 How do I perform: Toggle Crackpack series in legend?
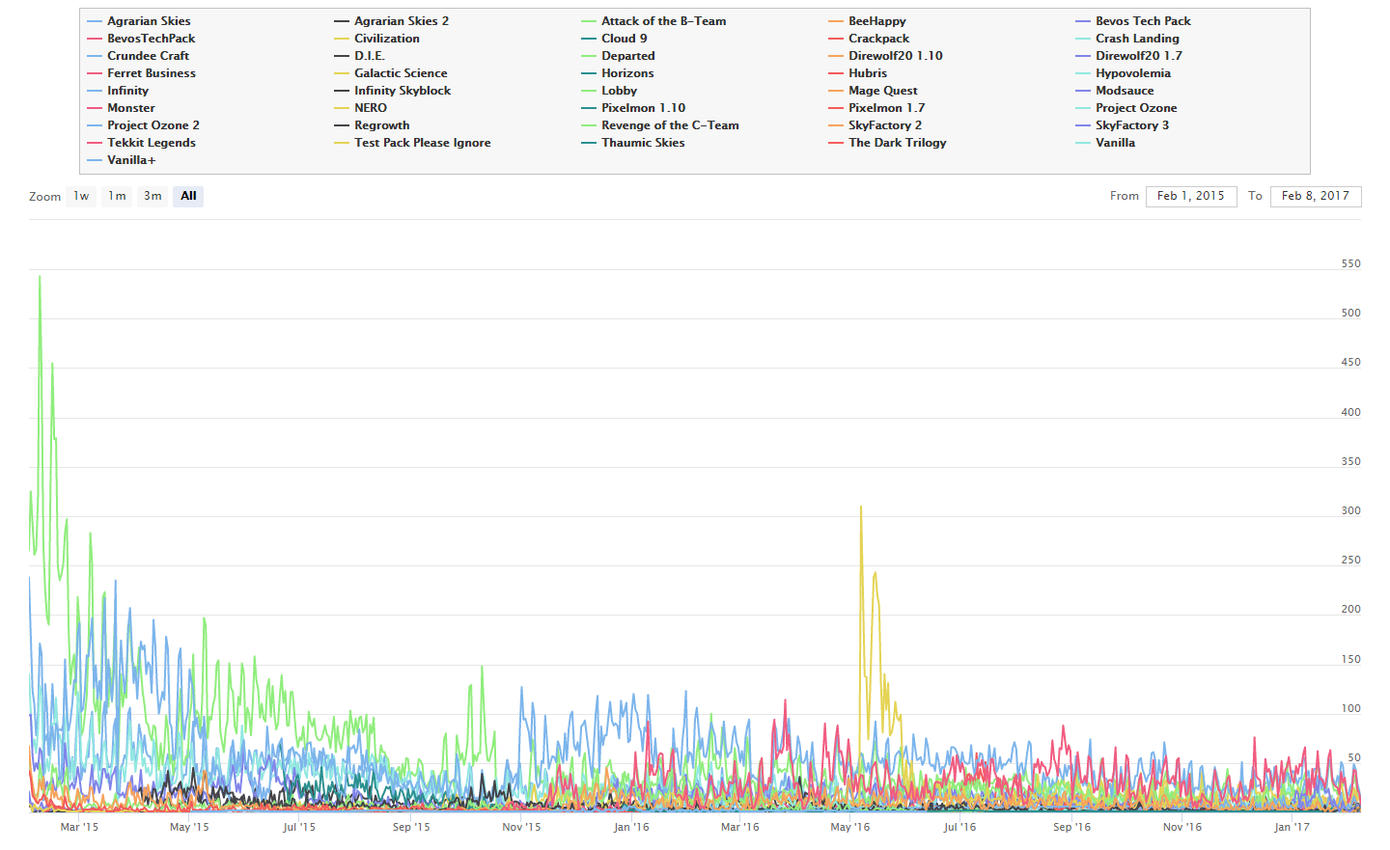(x=869, y=39)
